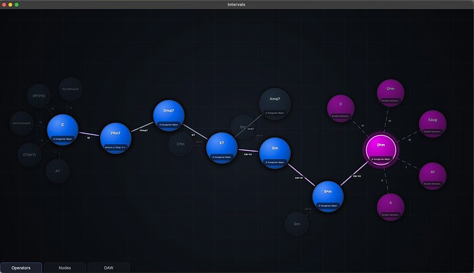Click the 'CM' label between Gm and B♭m
The image size is (474, 273).
pyautogui.click(x=299, y=178)
